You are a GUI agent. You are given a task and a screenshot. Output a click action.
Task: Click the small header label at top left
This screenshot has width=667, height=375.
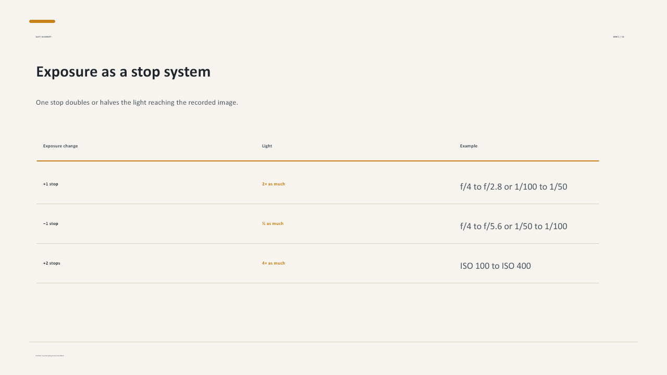pyautogui.click(x=43, y=37)
